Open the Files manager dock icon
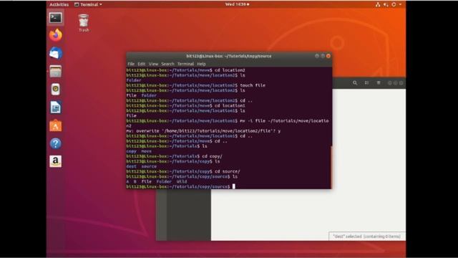This screenshot has height=258, width=458. coord(56,72)
